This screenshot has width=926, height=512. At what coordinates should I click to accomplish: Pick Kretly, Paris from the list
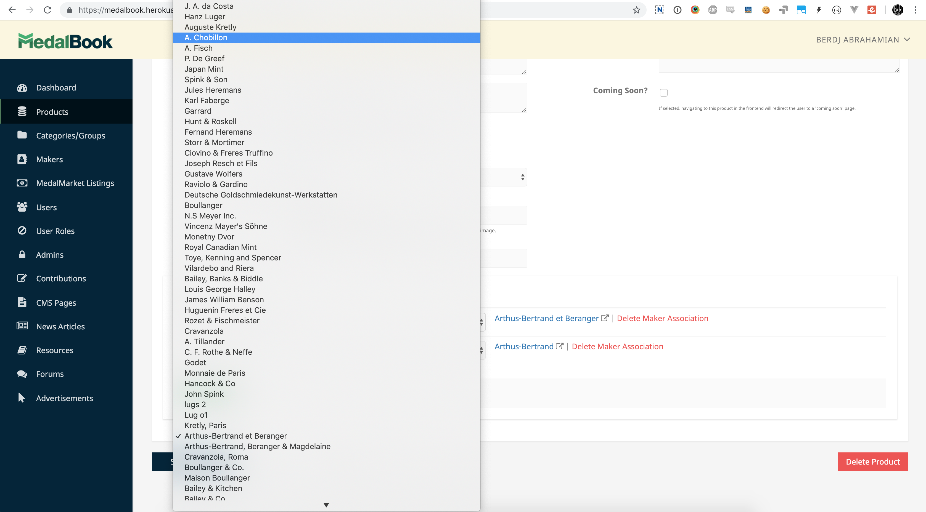[x=326, y=425]
